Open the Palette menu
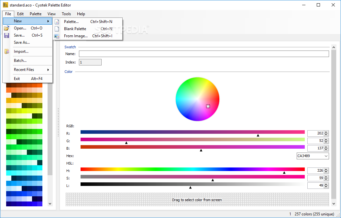The width and height of the screenshot is (341, 218). pos(36,14)
